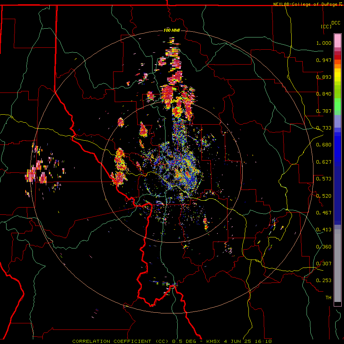This screenshot has width=344, height=344.
Task: Click the 4 JUN 25 date text
Action: (x=238, y=341)
